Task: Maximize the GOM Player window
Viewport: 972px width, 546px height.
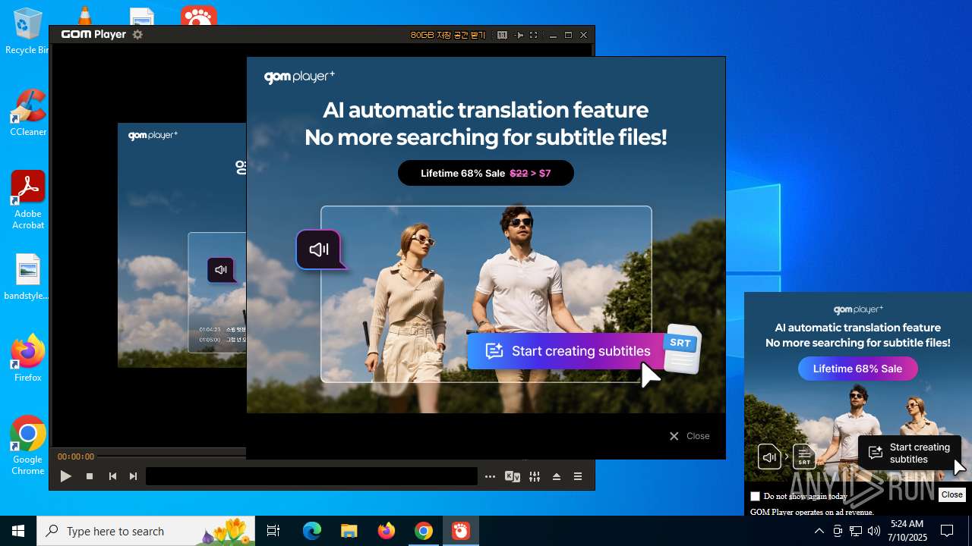Action: point(568,35)
